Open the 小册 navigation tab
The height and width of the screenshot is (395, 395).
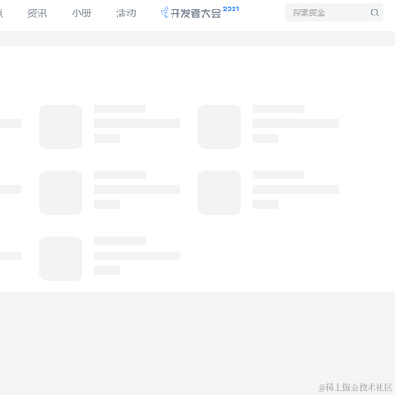[x=82, y=13]
